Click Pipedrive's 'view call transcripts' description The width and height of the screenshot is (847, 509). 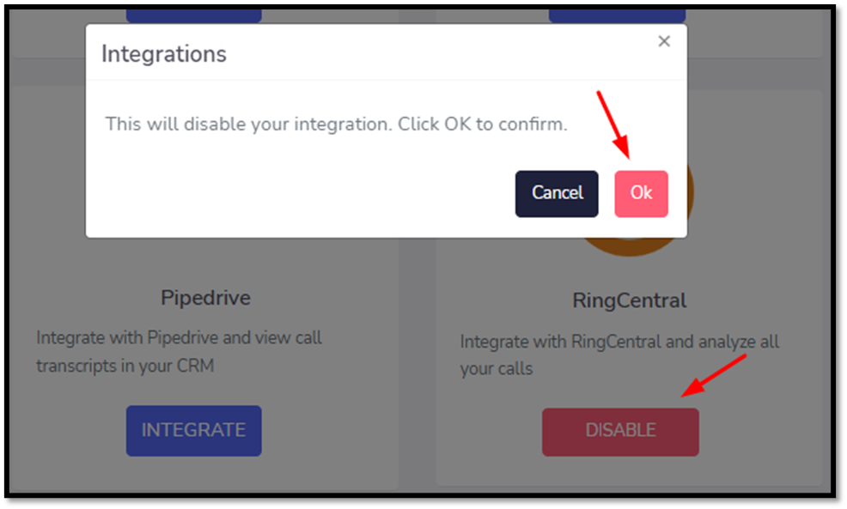click(x=179, y=351)
